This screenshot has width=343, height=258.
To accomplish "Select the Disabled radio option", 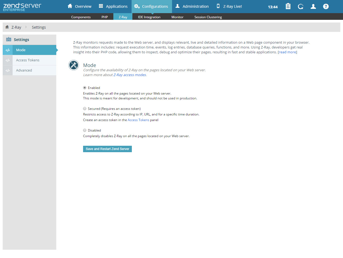I will click(85, 130).
